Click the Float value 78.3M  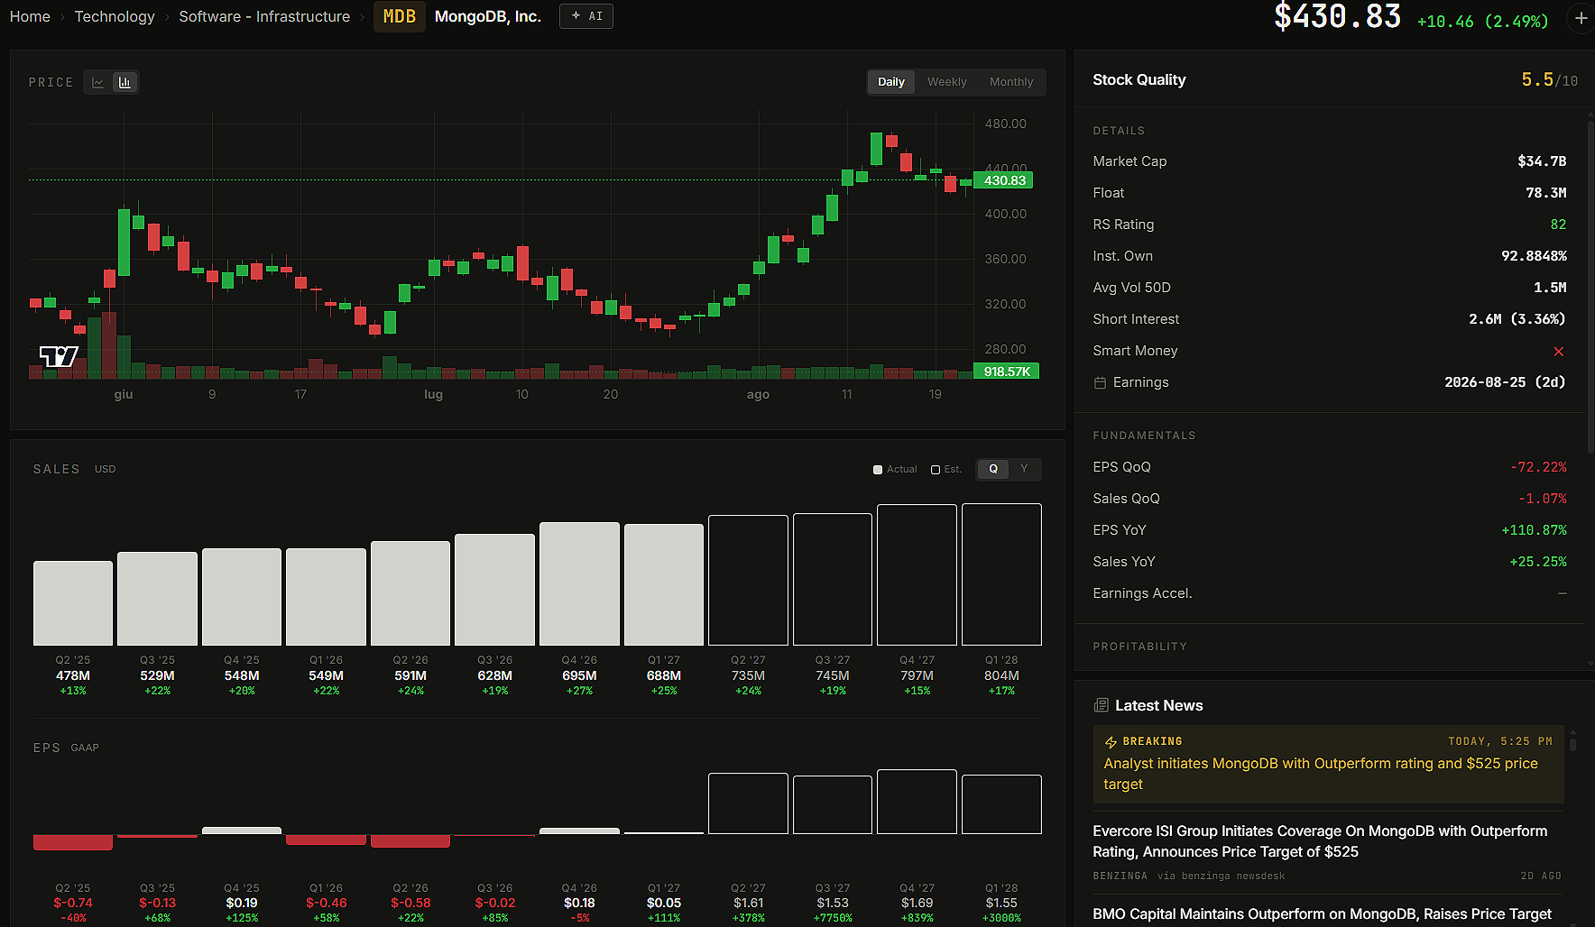tap(1545, 193)
